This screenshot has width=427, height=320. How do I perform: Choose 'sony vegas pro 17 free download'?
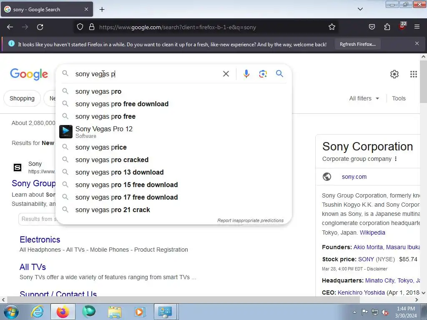tap(173, 197)
